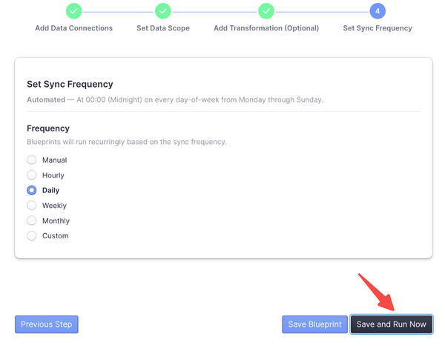Viewport: 445px width, 346px height.
Task: Select the Custom frequency radio button
Action: click(31, 235)
